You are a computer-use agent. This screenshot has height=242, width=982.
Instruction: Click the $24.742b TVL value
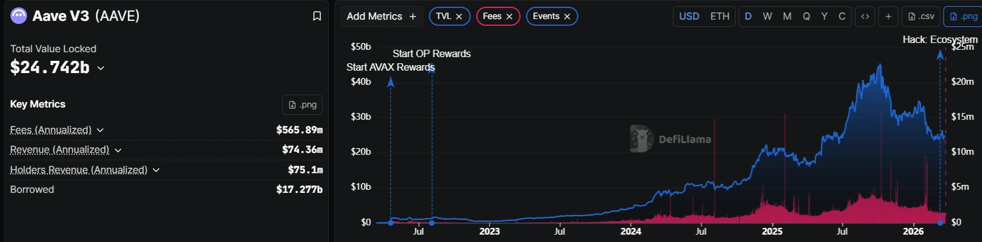50,68
